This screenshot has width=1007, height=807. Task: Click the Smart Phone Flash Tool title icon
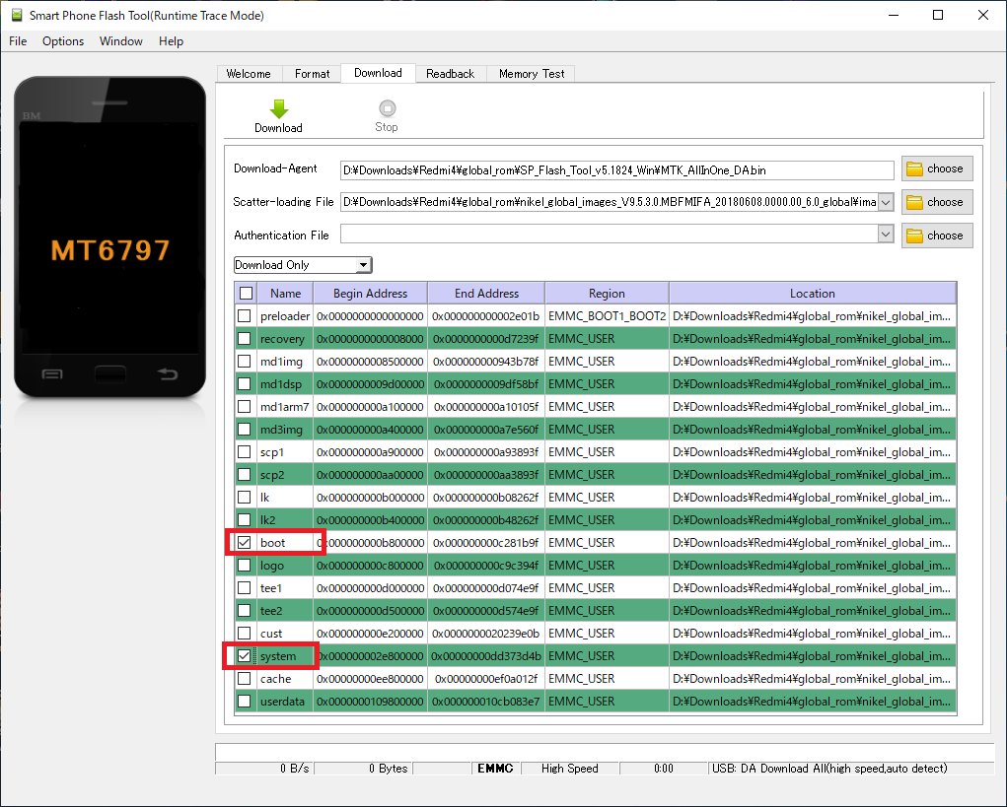pos(17,15)
